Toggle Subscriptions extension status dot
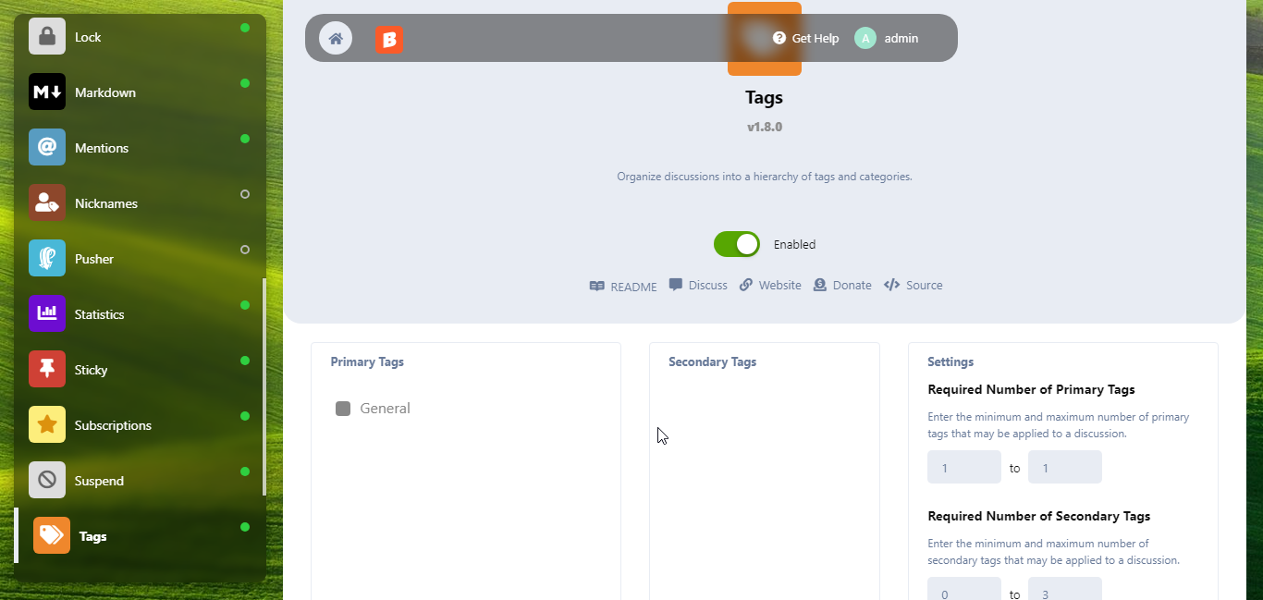This screenshot has width=1263, height=600. [x=245, y=416]
